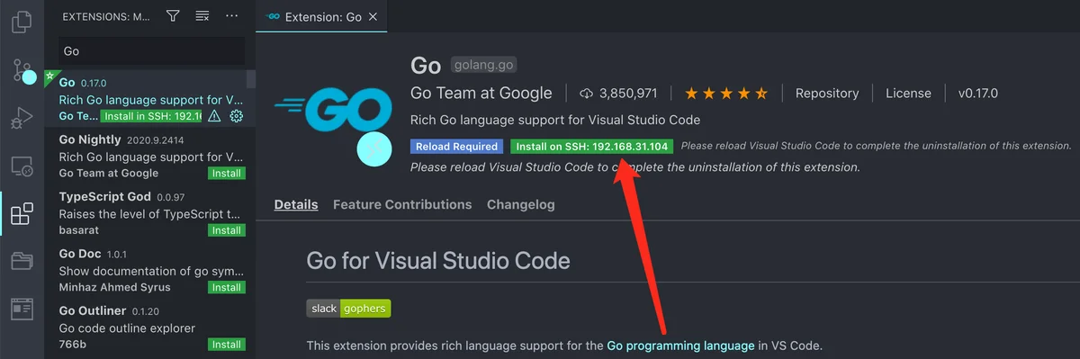Click version label v0.17.0

click(x=977, y=93)
